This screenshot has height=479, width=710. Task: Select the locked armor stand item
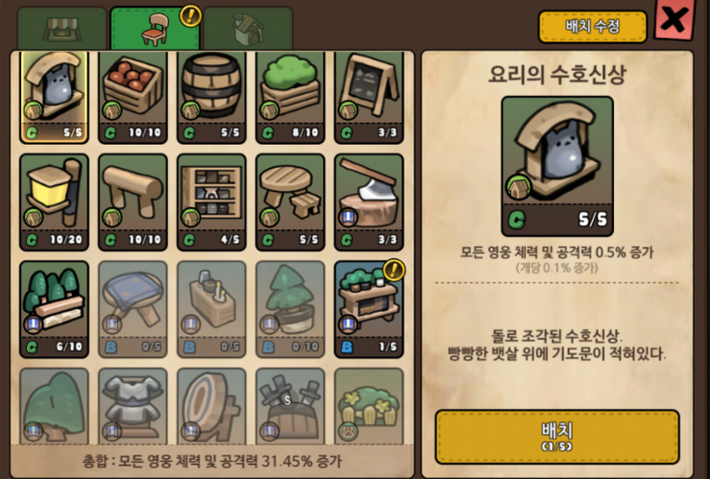click(132, 406)
